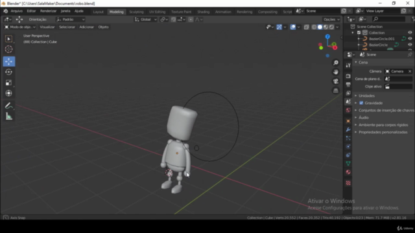Switch to the Sculpting workspace tab
The width and height of the screenshot is (415, 233).
click(x=136, y=12)
